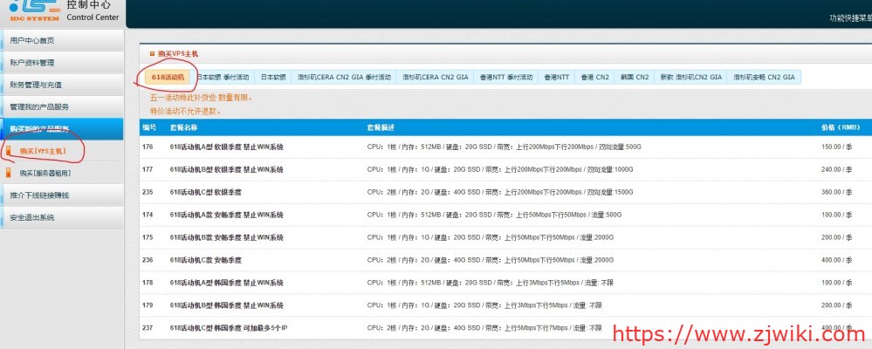The image size is (872, 349).
Task: Click orange icon beside 购买[服务器租用]
Action: point(10,173)
